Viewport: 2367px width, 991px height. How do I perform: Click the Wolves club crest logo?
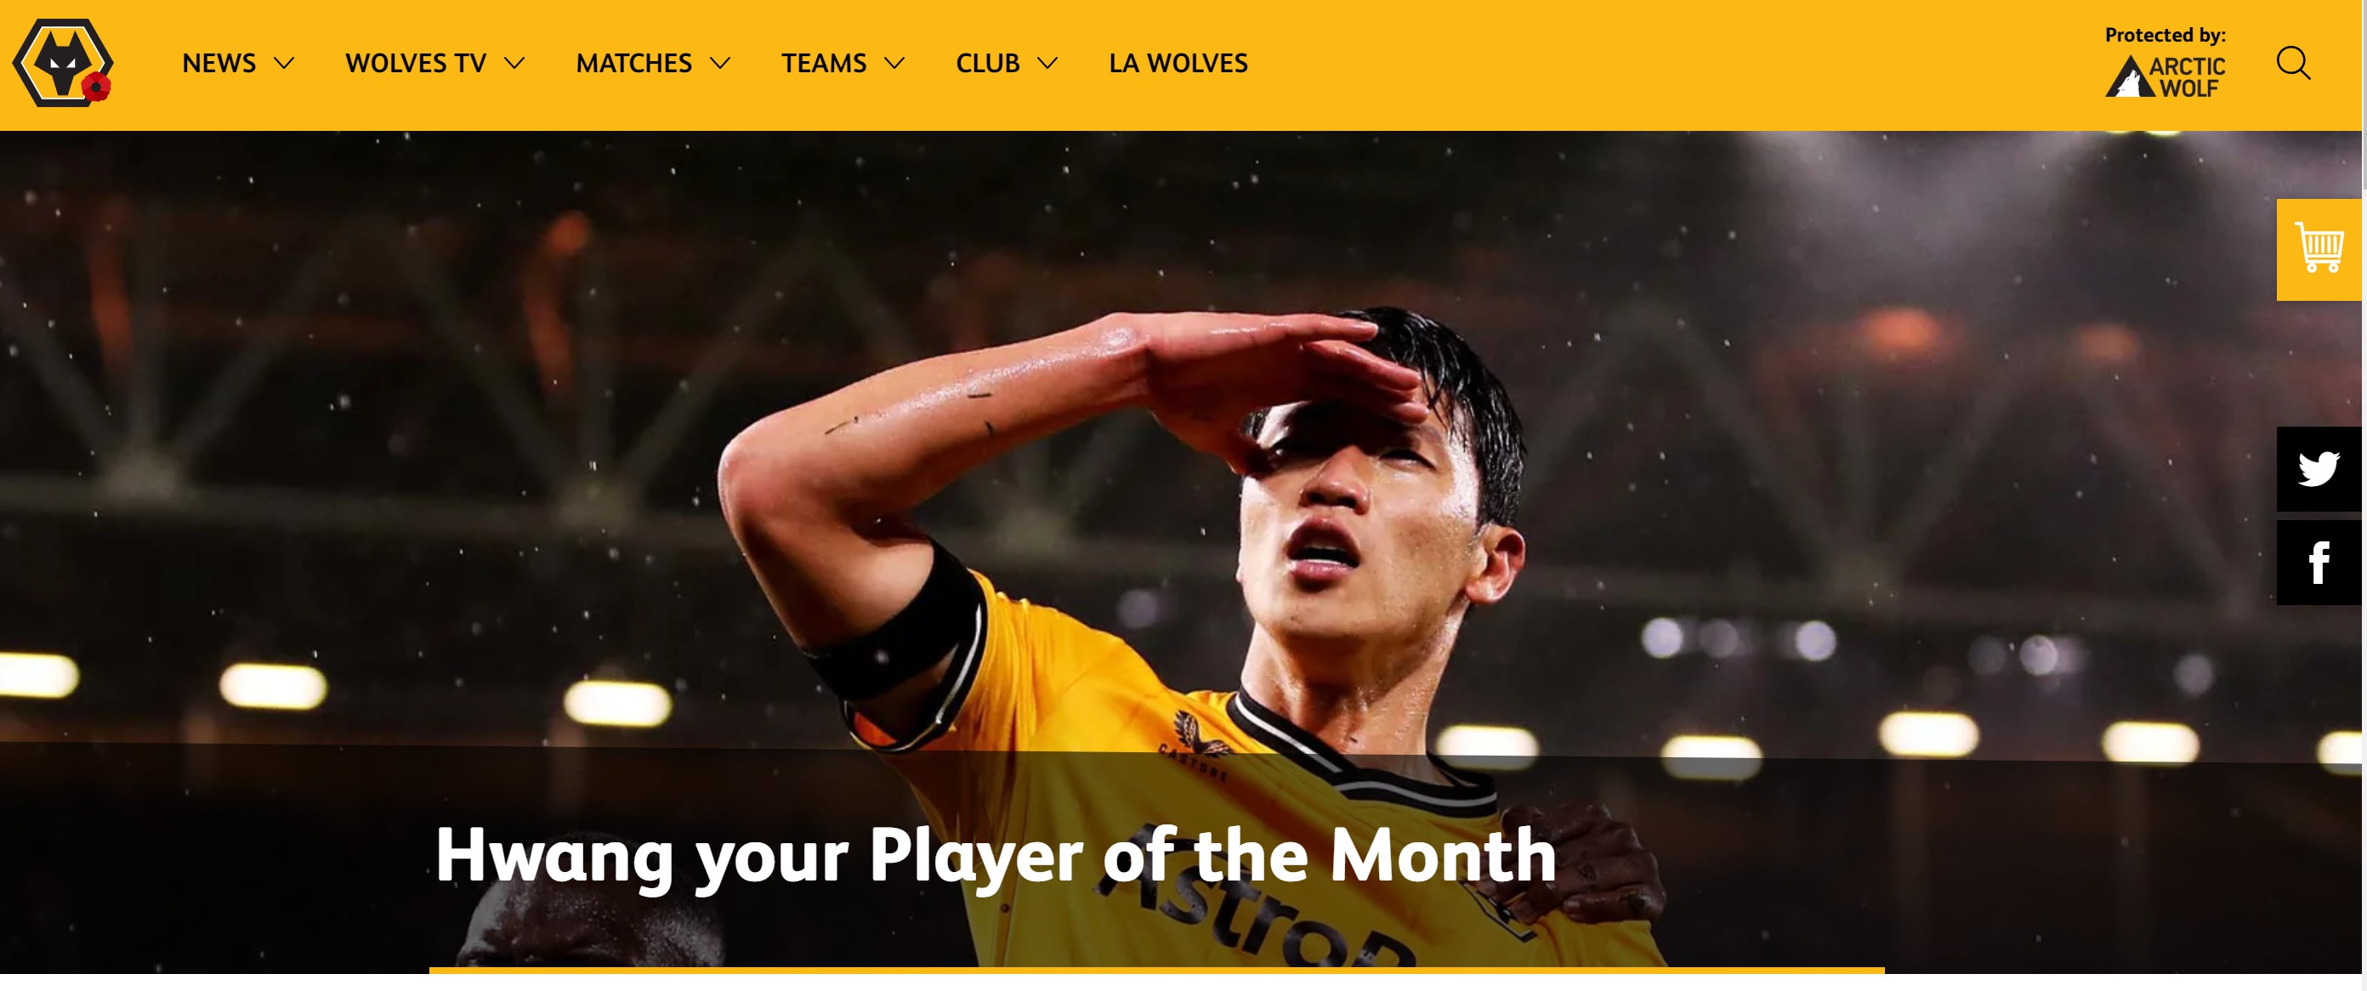[62, 62]
